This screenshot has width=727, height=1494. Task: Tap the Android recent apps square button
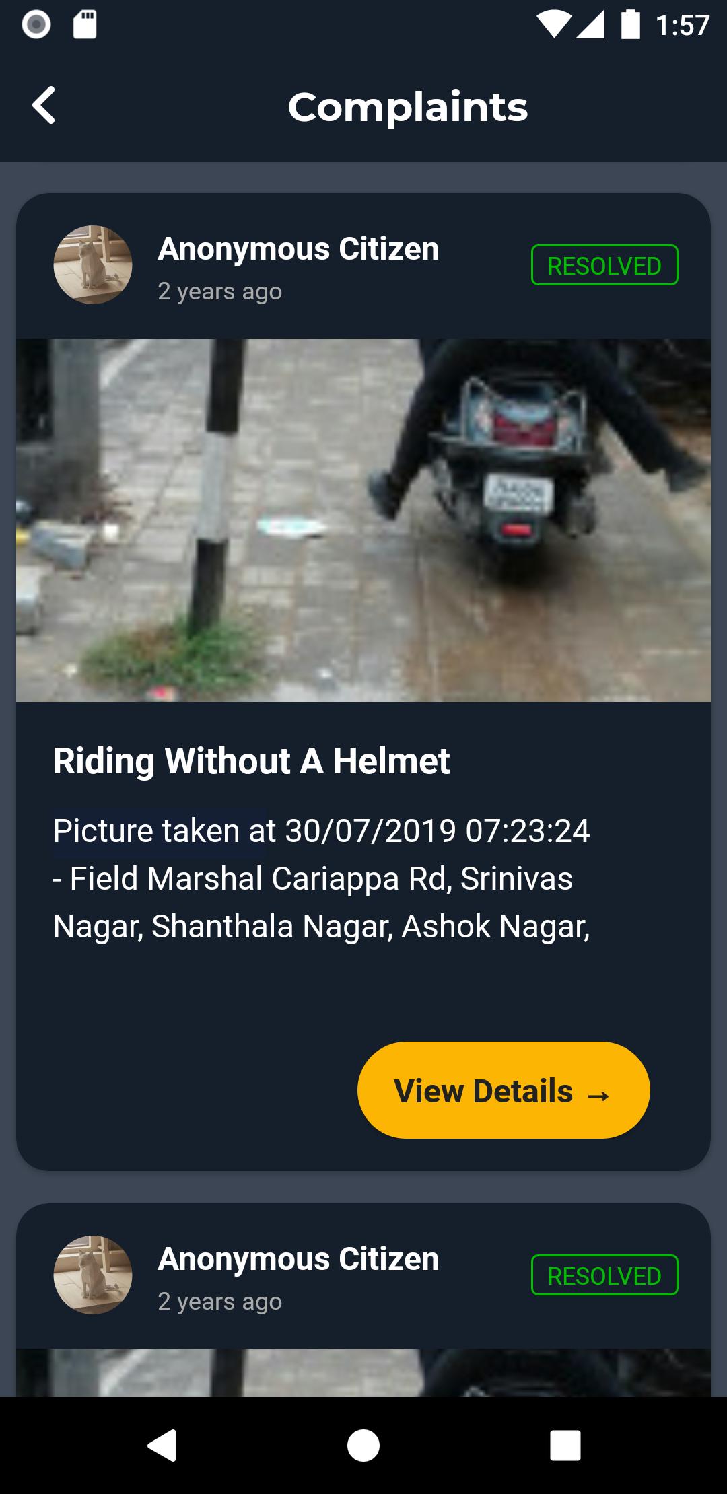(565, 1445)
